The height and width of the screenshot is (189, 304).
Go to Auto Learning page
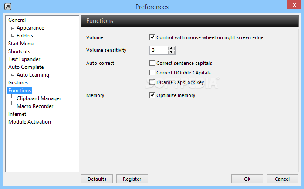(x=33, y=75)
